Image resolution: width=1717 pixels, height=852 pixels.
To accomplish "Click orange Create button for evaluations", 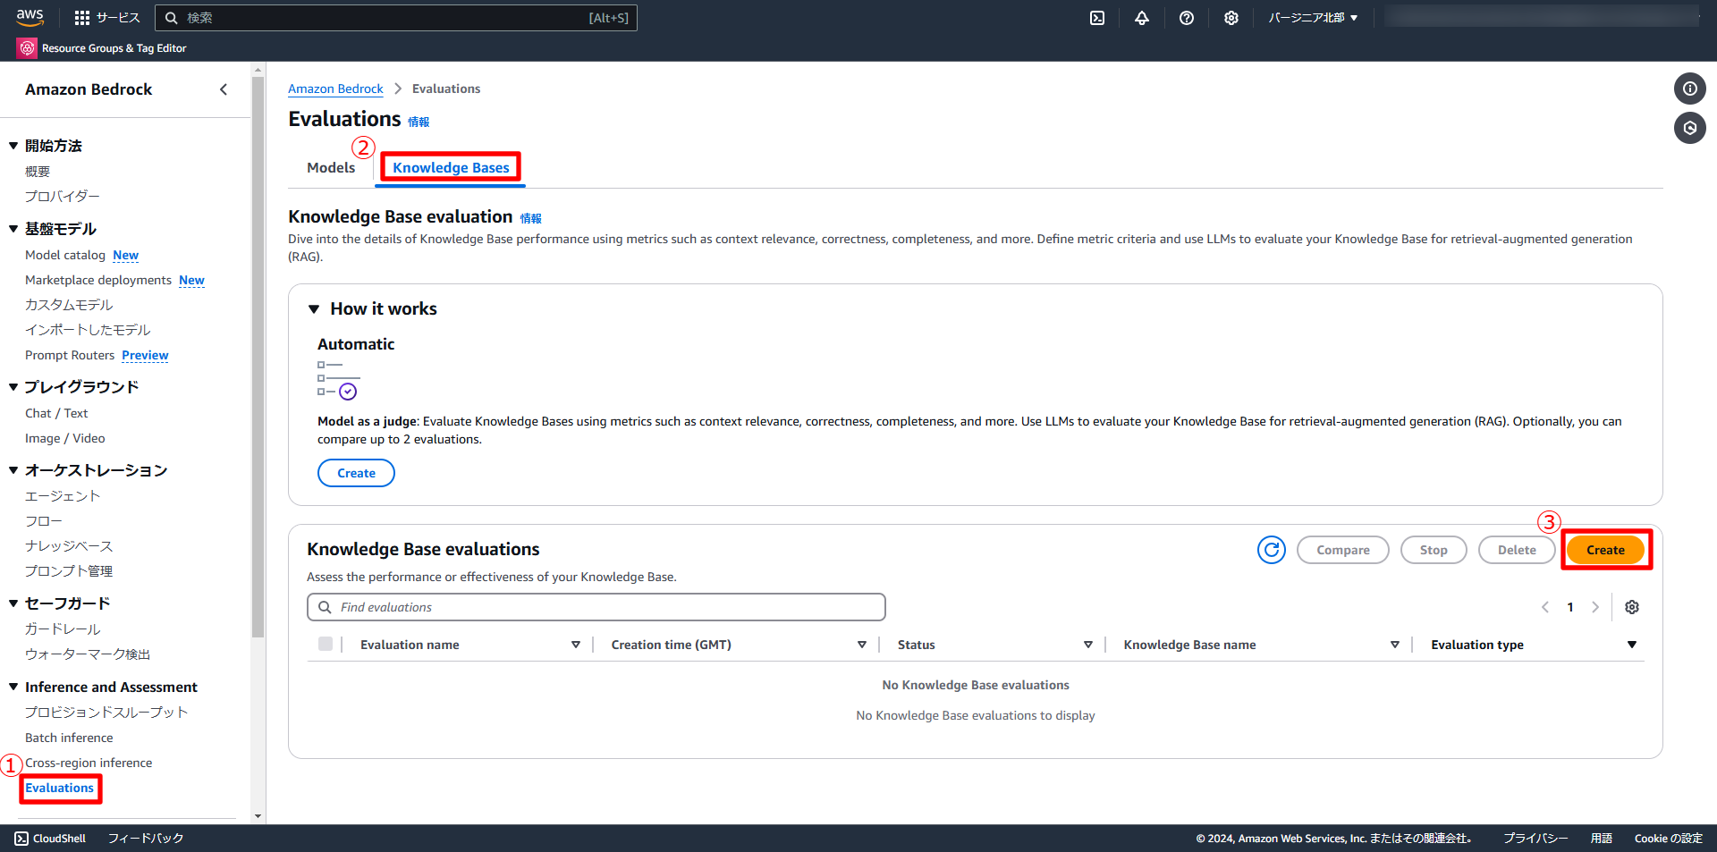I will (x=1605, y=550).
